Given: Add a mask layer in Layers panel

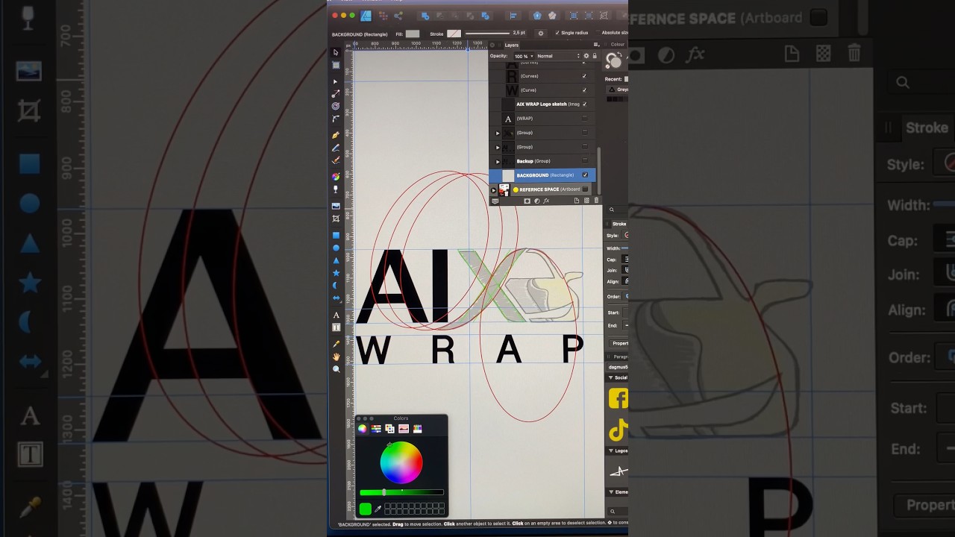Looking at the screenshot, I should (x=527, y=201).
